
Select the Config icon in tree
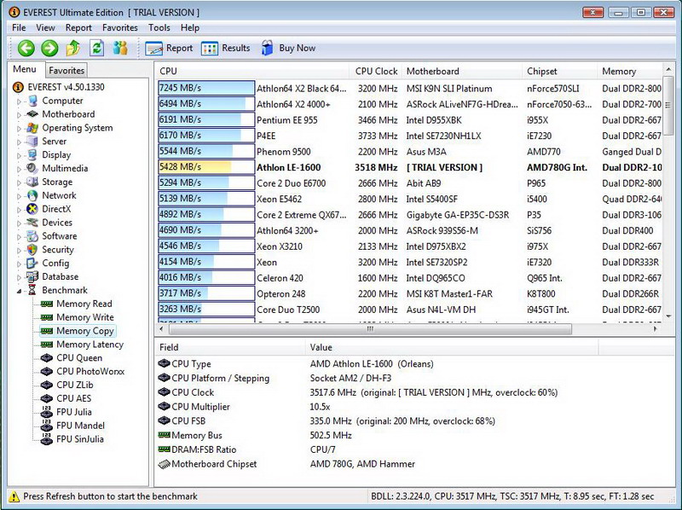tap(32, 264)
